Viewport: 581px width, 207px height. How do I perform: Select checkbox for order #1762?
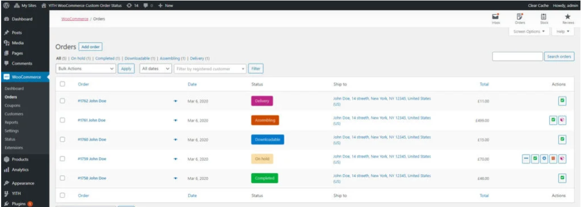(62, 101)
